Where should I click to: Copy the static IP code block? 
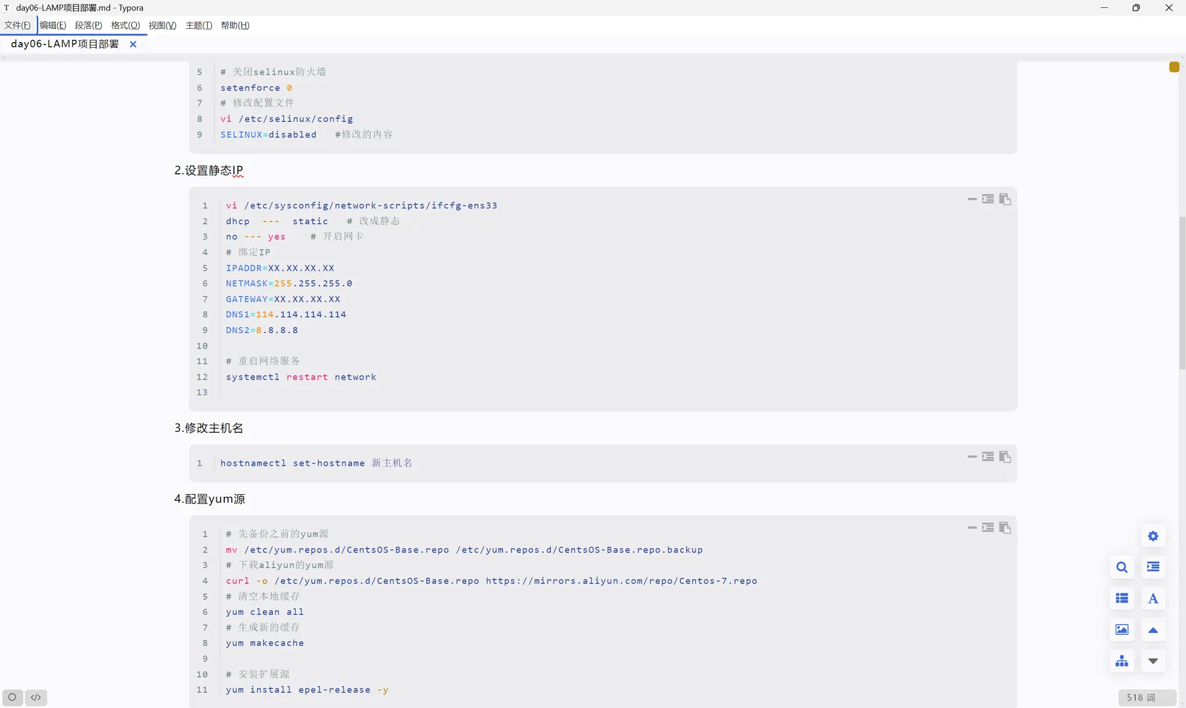point(1005,199)
